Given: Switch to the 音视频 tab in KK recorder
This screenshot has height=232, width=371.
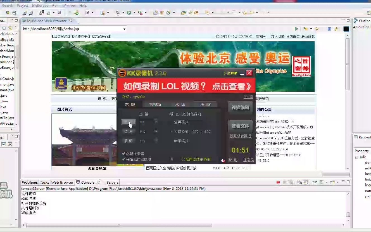Looking at the screenshot, I should (155, 105).
